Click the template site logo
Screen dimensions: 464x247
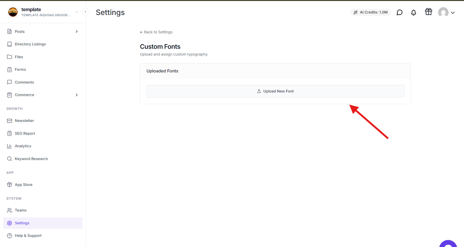pyautogui.click(x=13, y=12)
